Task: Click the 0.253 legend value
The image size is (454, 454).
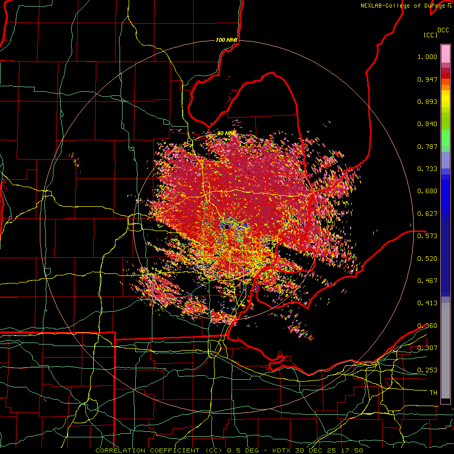Action: [427, 370]
